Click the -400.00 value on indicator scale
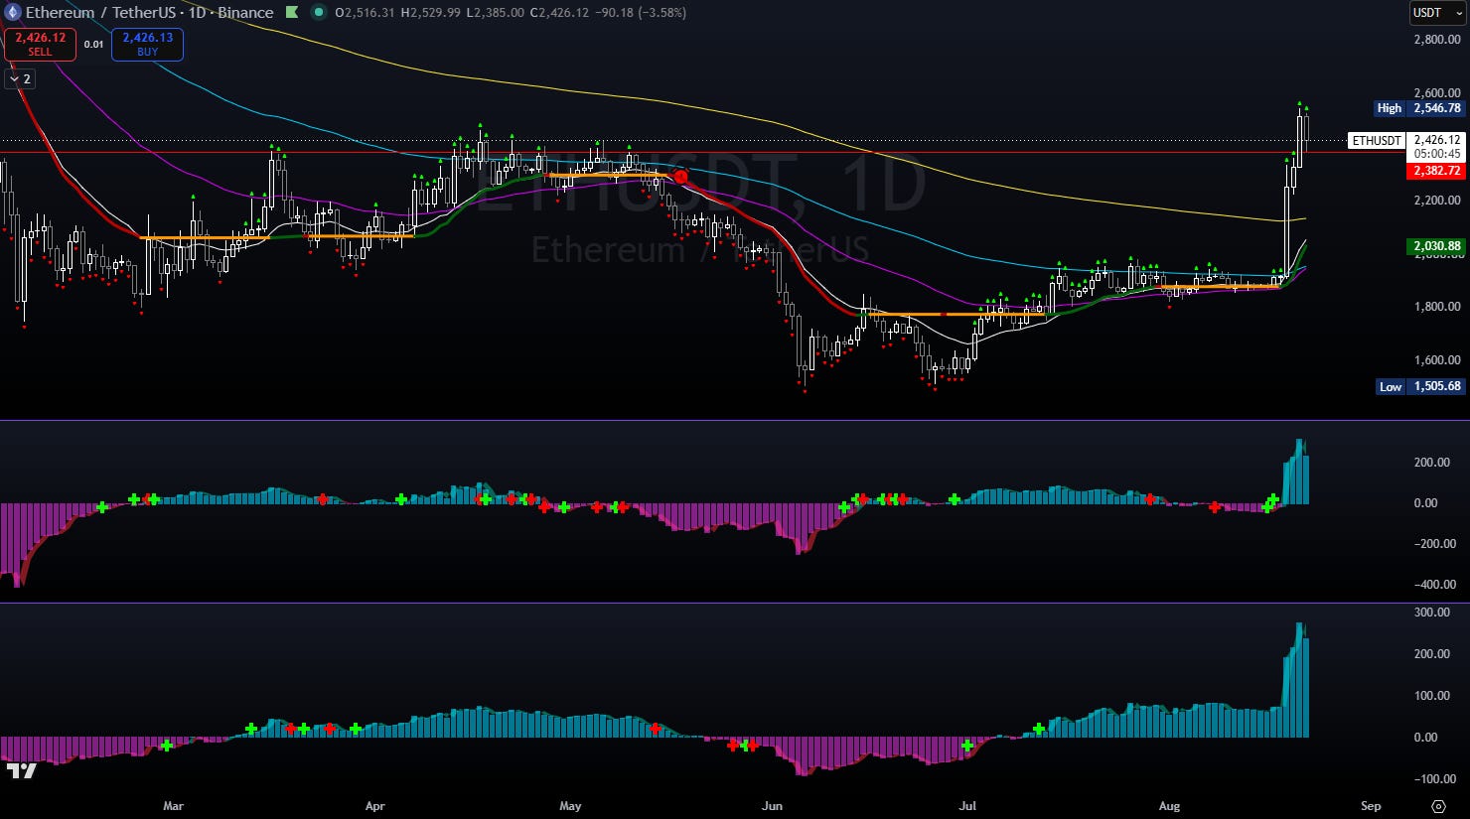Screen dimensions: 1470x819 [1434, 585]
